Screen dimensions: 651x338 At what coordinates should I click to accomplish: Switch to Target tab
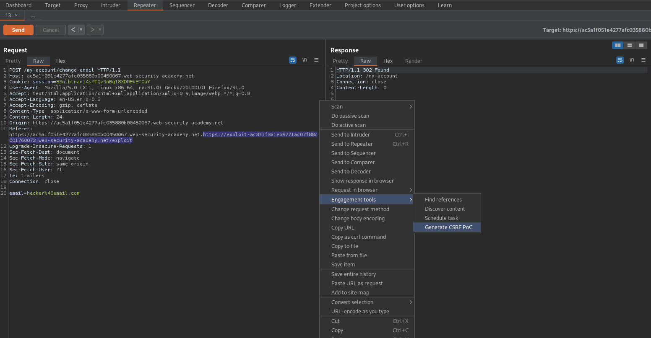tap(53, 5)
